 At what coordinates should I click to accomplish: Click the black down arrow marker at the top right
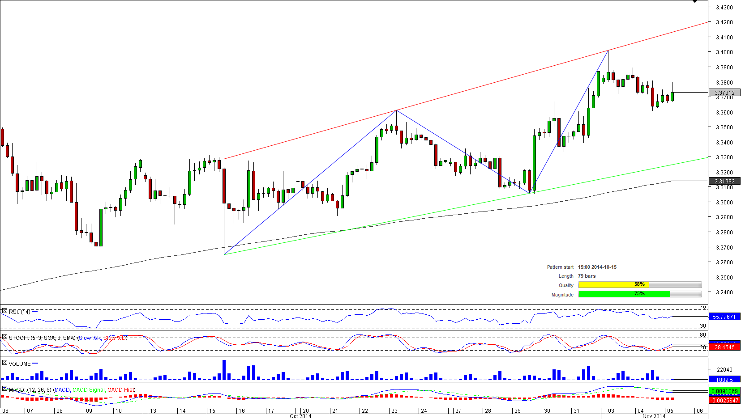[695, 1]
